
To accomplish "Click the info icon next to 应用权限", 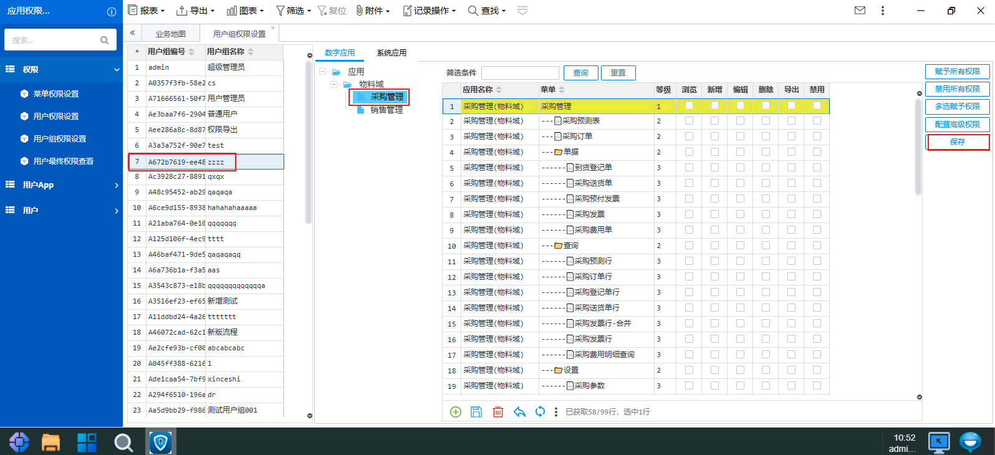I will tap(112, 11).
